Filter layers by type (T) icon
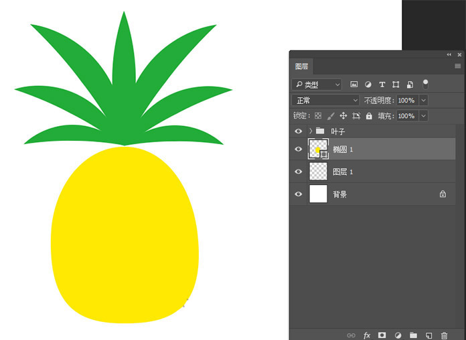This screenshot has height=340, width=466. (382, 84)
